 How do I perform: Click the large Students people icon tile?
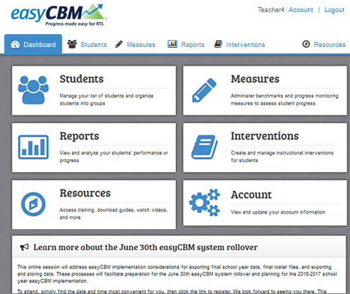[x=34, y=90]
